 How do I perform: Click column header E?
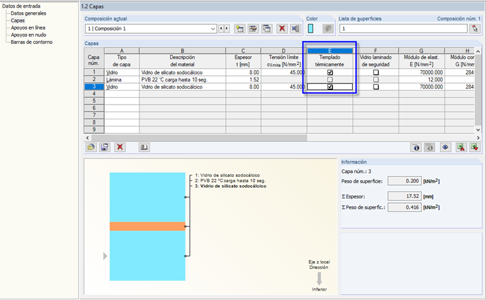(330, 50)
